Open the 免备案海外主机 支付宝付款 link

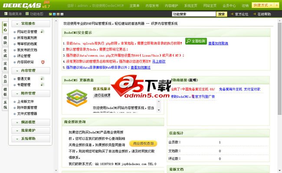click(239, 89)
